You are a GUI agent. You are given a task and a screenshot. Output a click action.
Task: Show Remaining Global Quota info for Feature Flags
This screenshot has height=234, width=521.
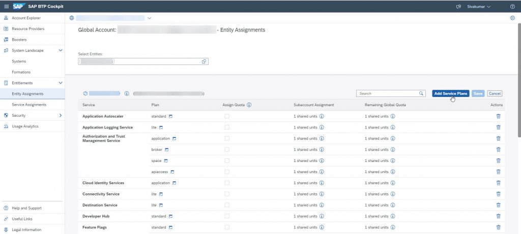(393, 227)
